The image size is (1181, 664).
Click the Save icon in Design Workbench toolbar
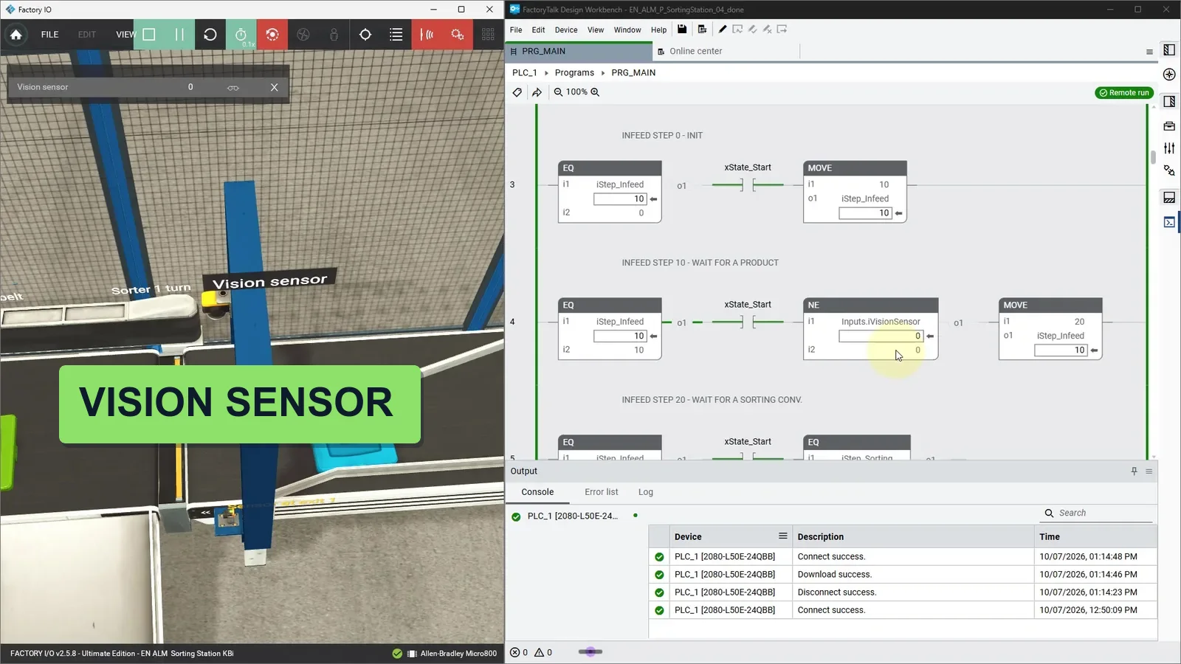682,30
